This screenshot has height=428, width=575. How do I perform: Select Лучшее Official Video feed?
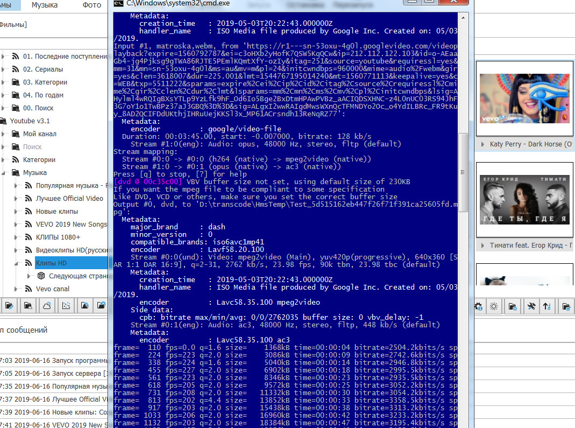pyautogui.click(x=69, y=199)
